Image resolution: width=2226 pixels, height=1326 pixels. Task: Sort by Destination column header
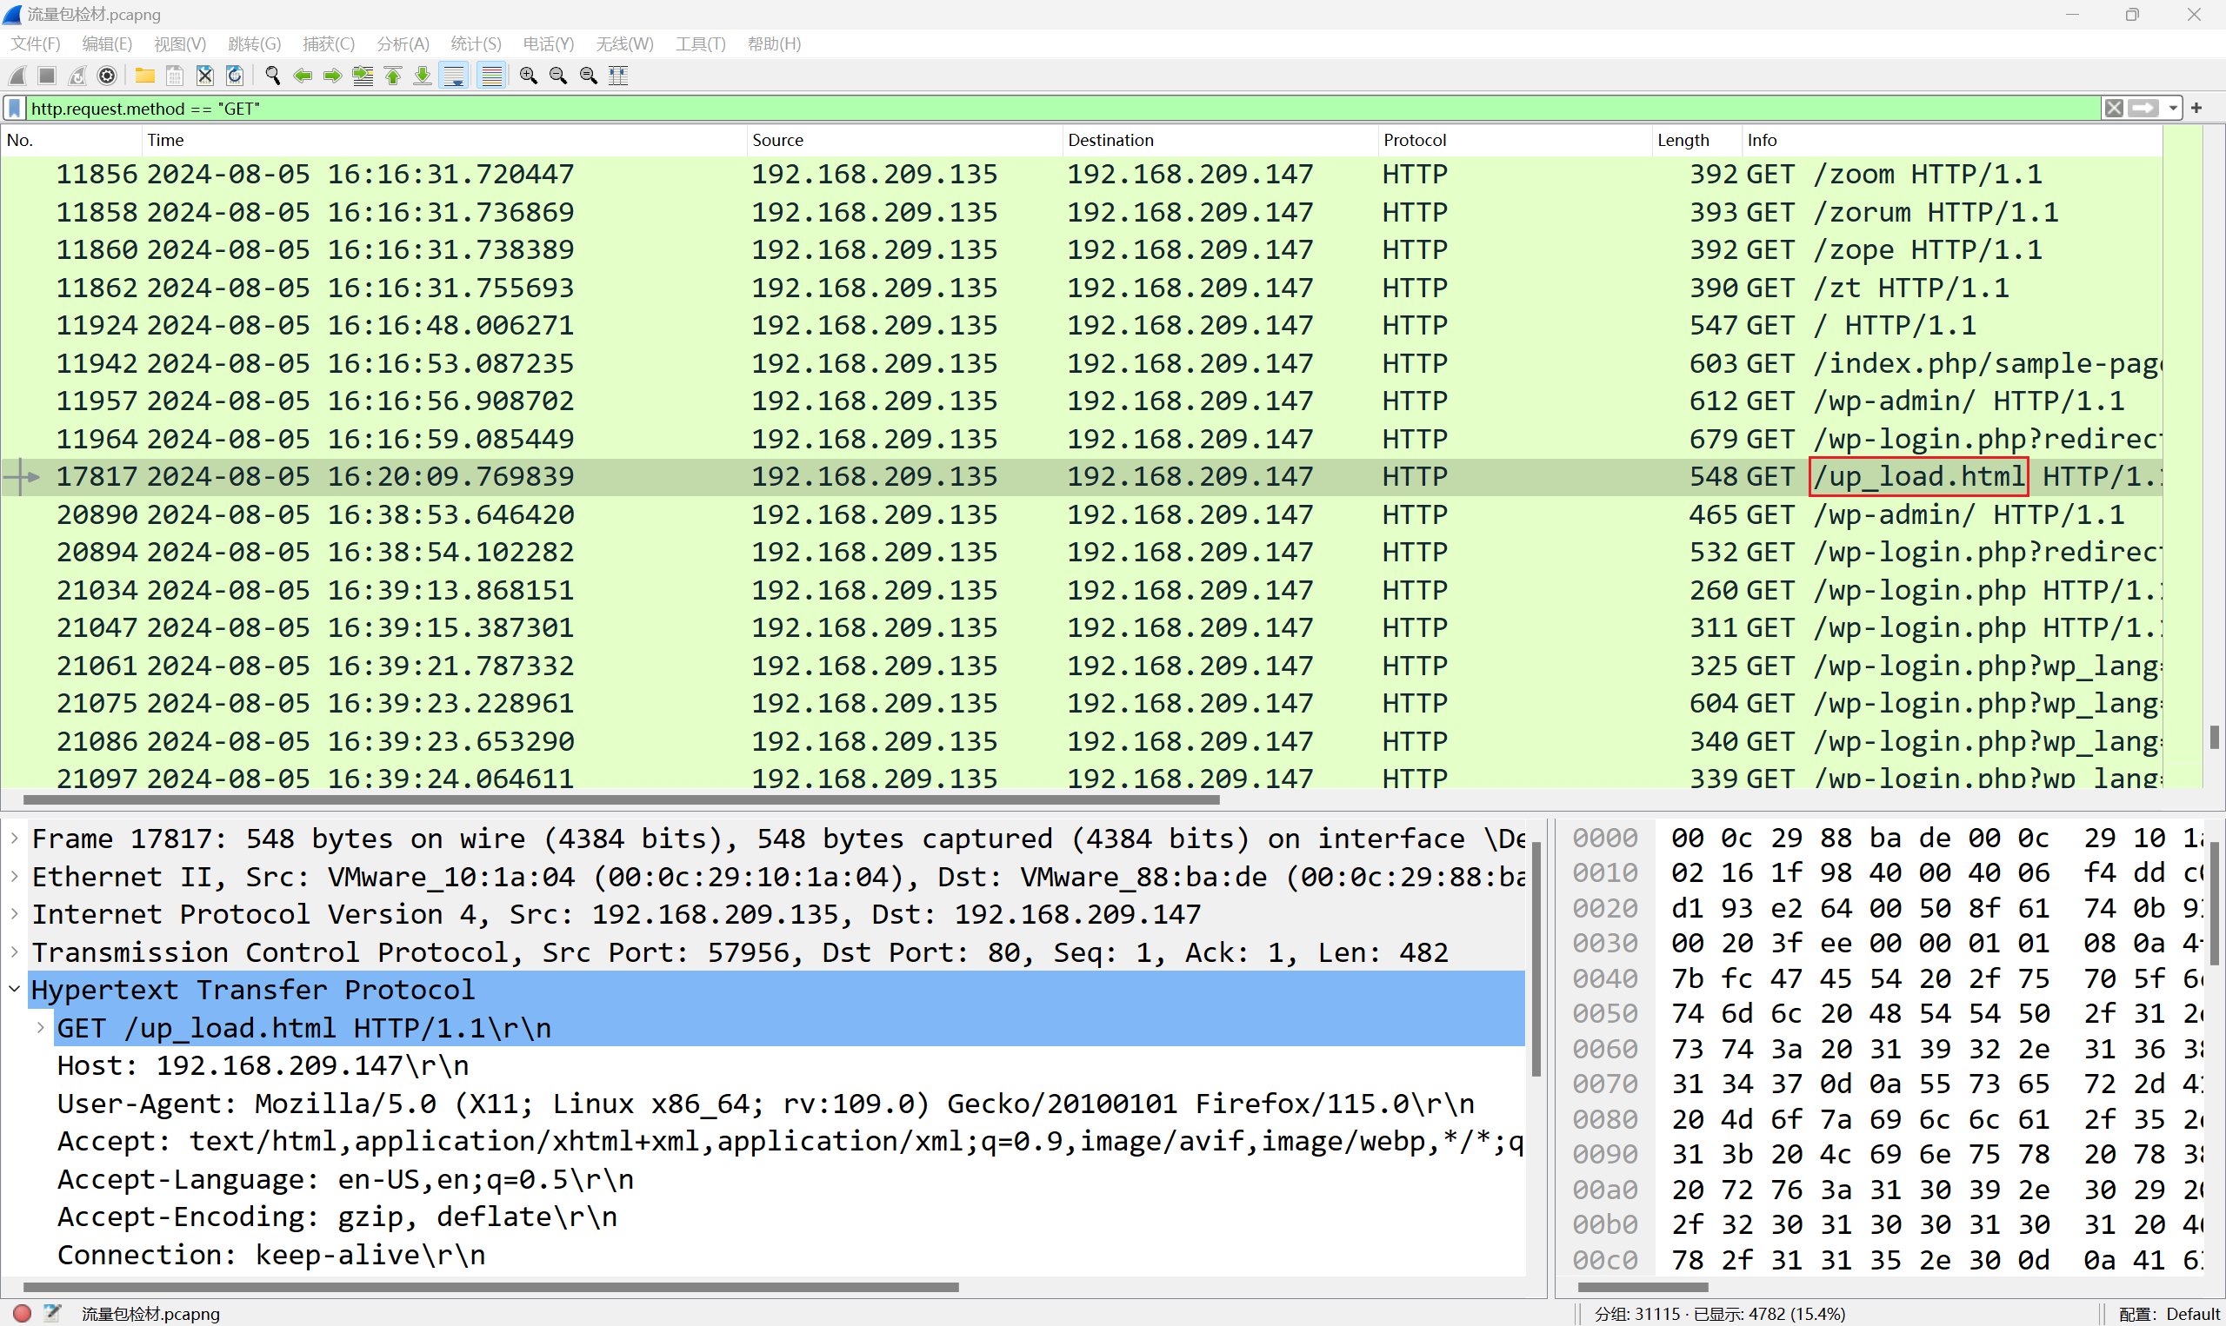1220,140
